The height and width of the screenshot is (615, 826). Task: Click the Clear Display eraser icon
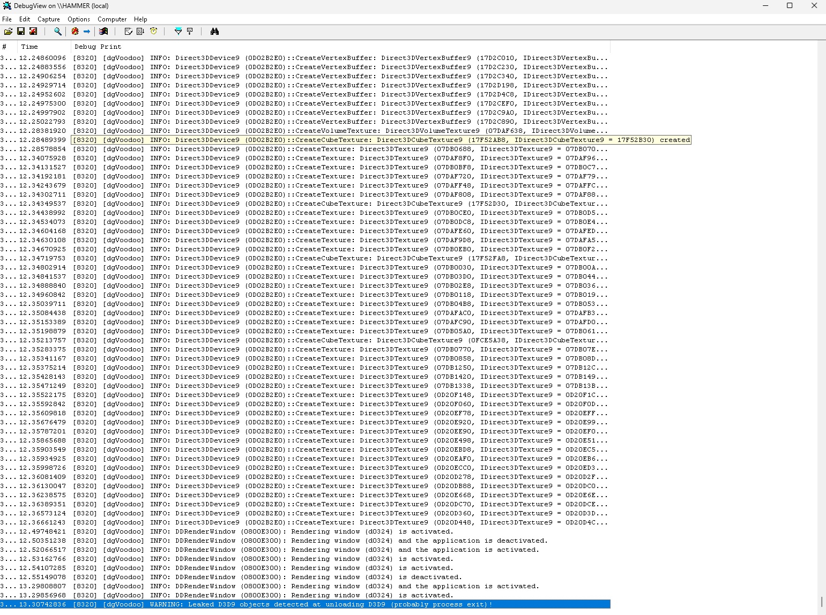point(128,32)
